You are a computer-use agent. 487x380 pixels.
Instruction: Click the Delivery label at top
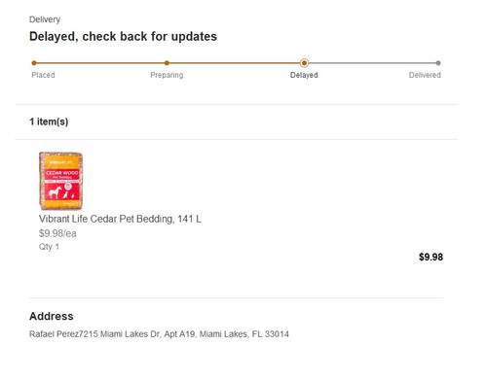click(45, 19)
